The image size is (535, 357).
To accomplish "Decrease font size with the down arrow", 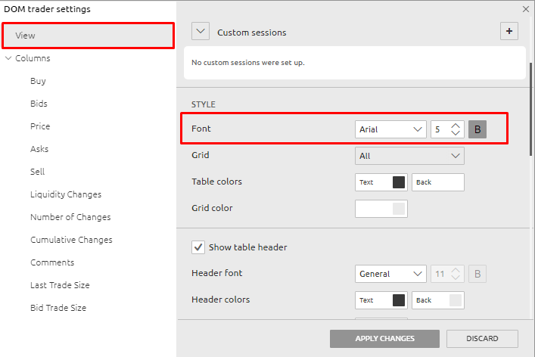I will 456,134.
